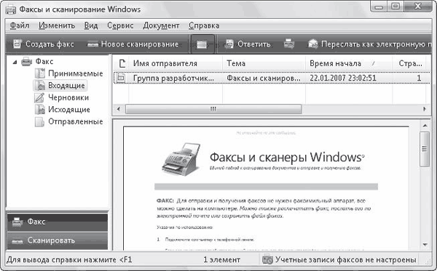Click the fax item icon in row

pos(121,78)
